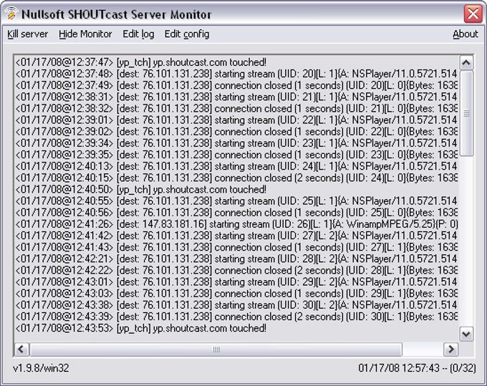Open the Kill server menu
487x386 pixels.
28,34
